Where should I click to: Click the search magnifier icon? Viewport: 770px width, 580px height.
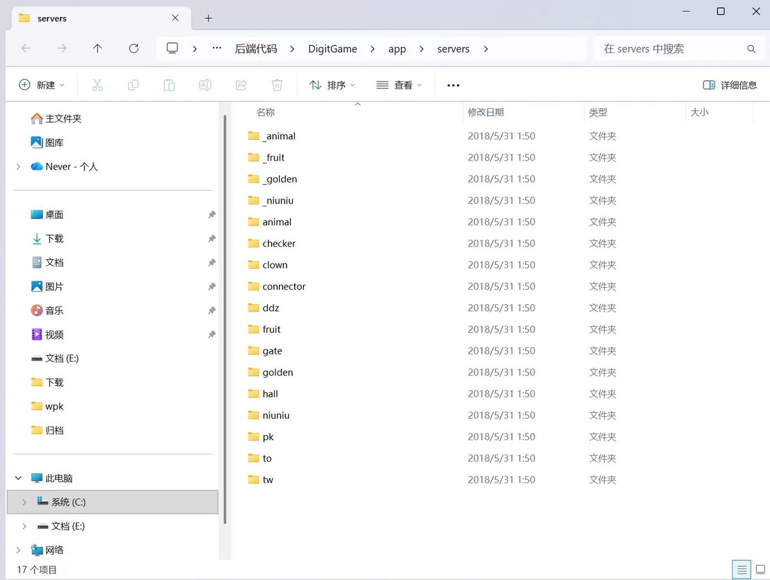(751, 49)
